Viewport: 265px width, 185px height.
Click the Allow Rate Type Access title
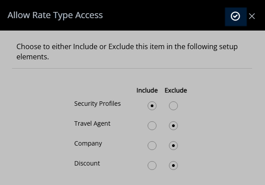55,15
